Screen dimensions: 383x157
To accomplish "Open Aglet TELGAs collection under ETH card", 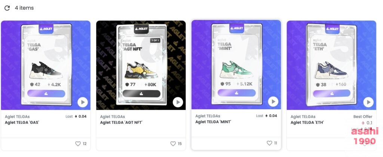I will (x=303, y=117).
